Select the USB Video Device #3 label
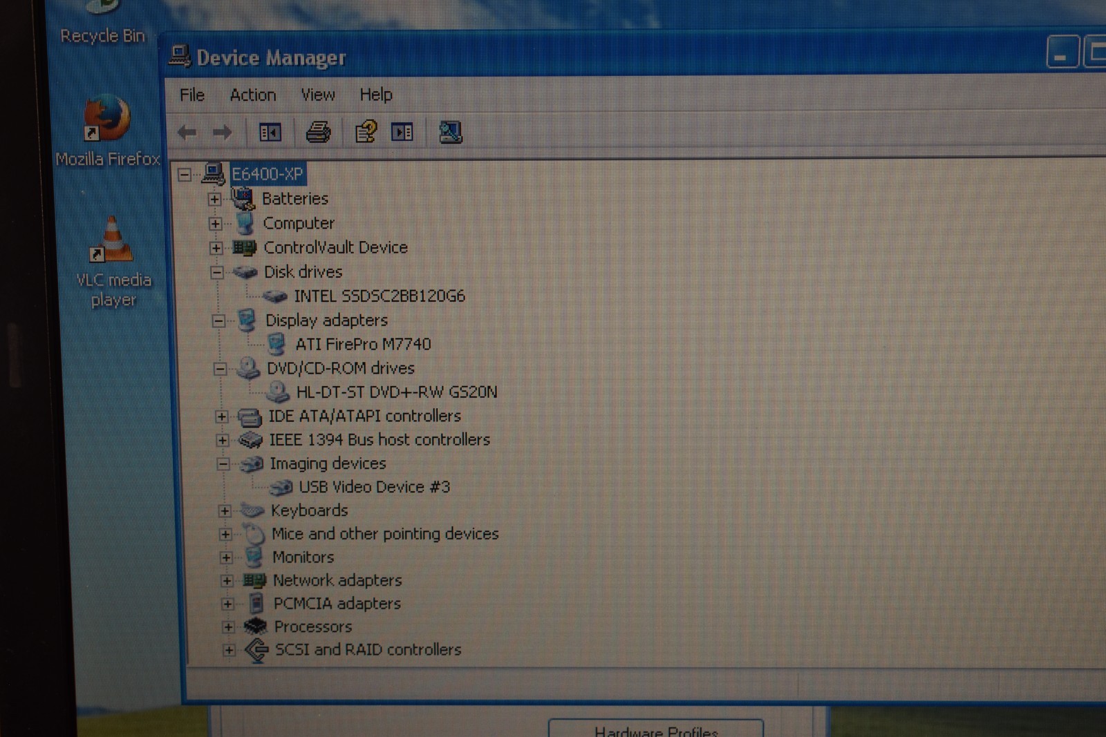 coord(374,487)
